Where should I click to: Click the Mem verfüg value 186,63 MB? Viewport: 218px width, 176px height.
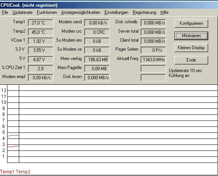tap(97, 60)
